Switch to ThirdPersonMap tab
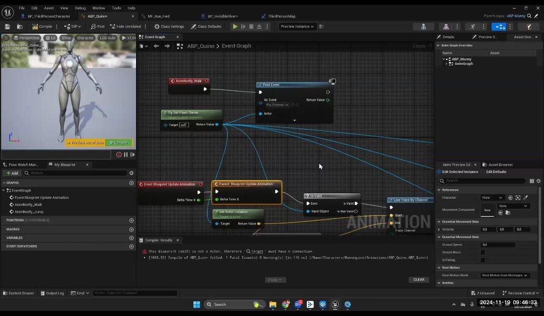This screenshot has width=544, height=316. (282, 16)
